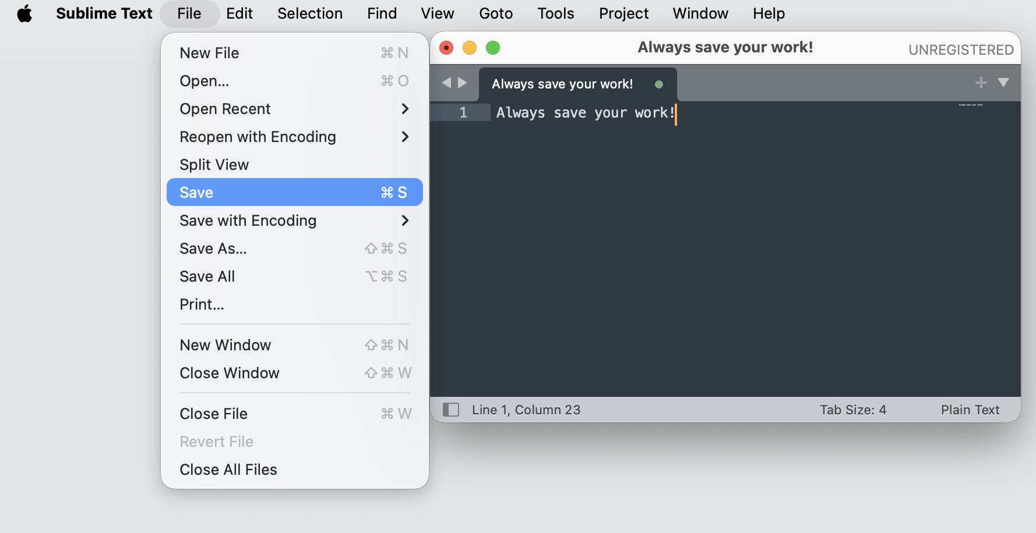Click Sublime Text application menu

(104, 13)
